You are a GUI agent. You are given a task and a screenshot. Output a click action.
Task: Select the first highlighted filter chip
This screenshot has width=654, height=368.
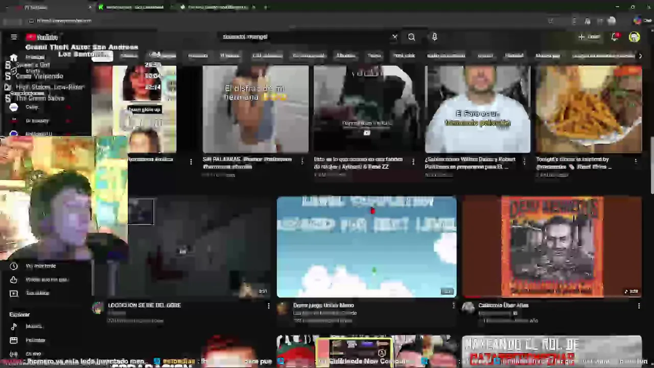102,56
